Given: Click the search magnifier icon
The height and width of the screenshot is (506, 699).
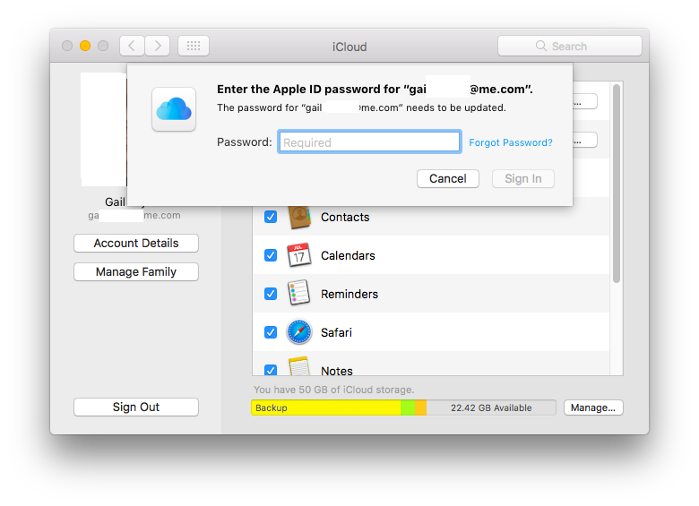Looking at the screenshot, I should (540, 46).
